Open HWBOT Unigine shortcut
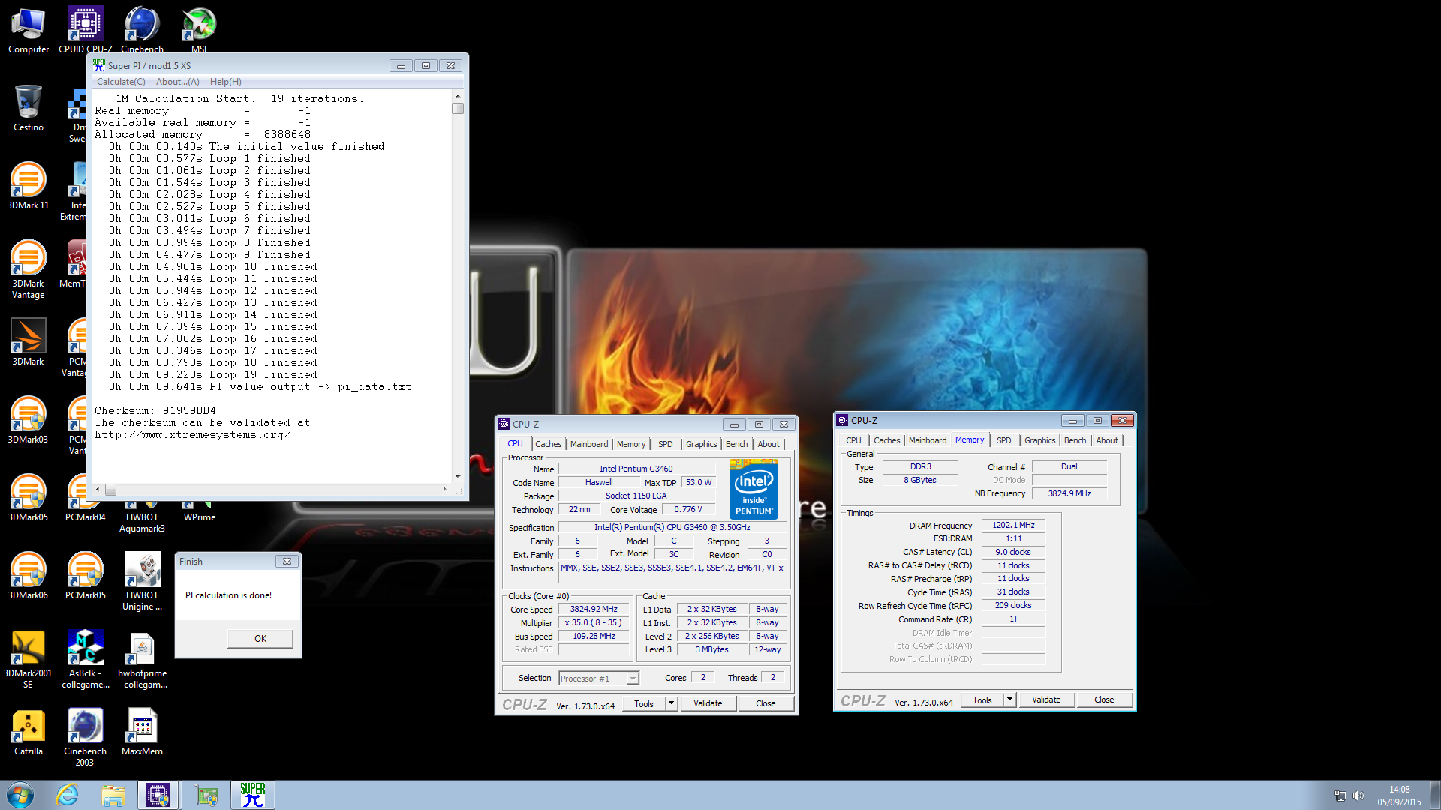The image size is (1441, 810). coord(142,582)
